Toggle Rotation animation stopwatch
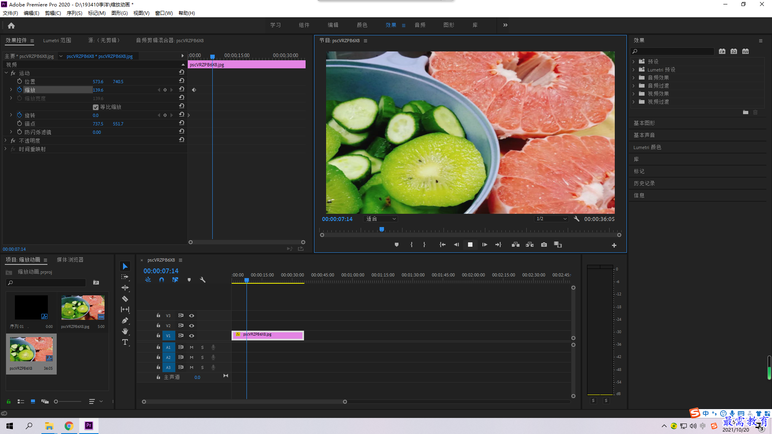The width and height of the screenshot is (772, 434). (x=19, y=115)
